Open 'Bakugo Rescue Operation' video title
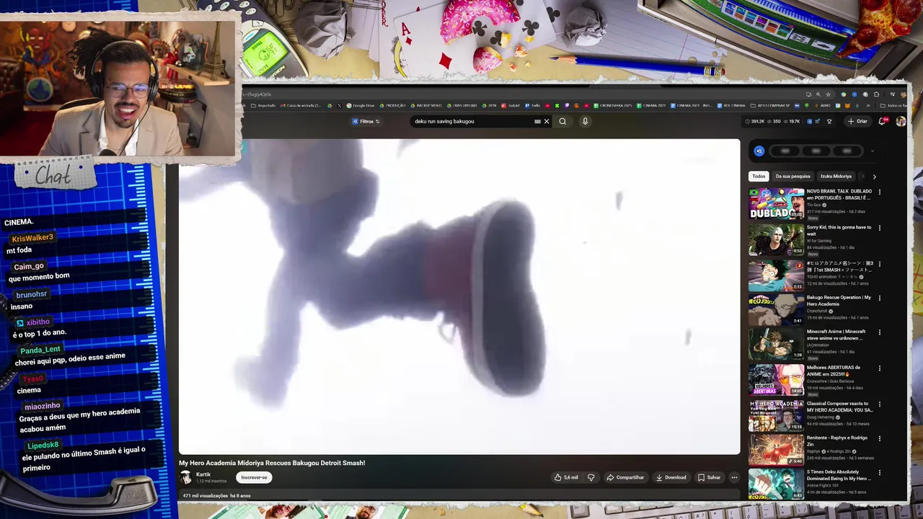923x519 pixels. [x=839, y=301]
